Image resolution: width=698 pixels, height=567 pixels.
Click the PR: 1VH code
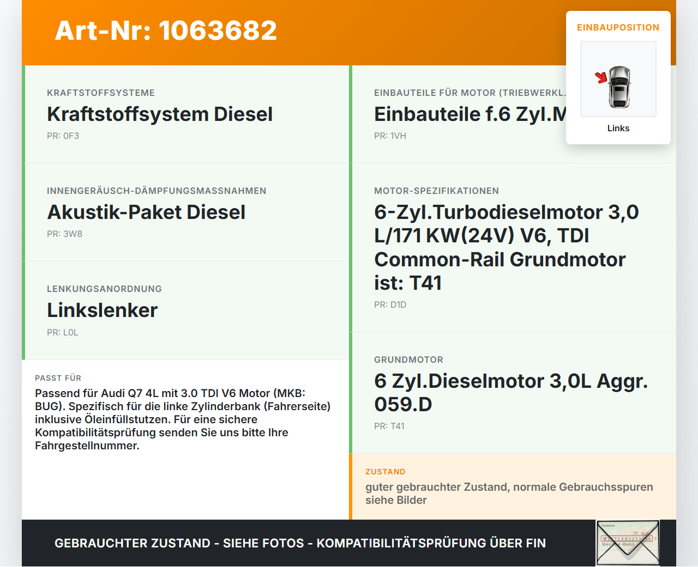pos(390,136)
